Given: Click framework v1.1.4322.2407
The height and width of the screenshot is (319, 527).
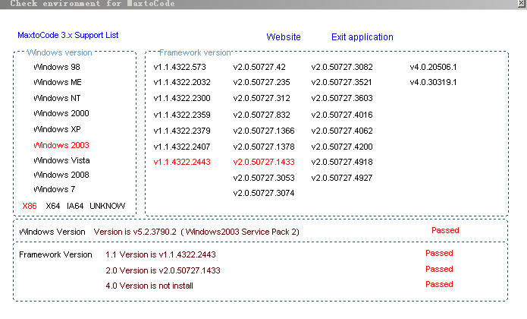Looking at the screenshot, I should point(182,147).
